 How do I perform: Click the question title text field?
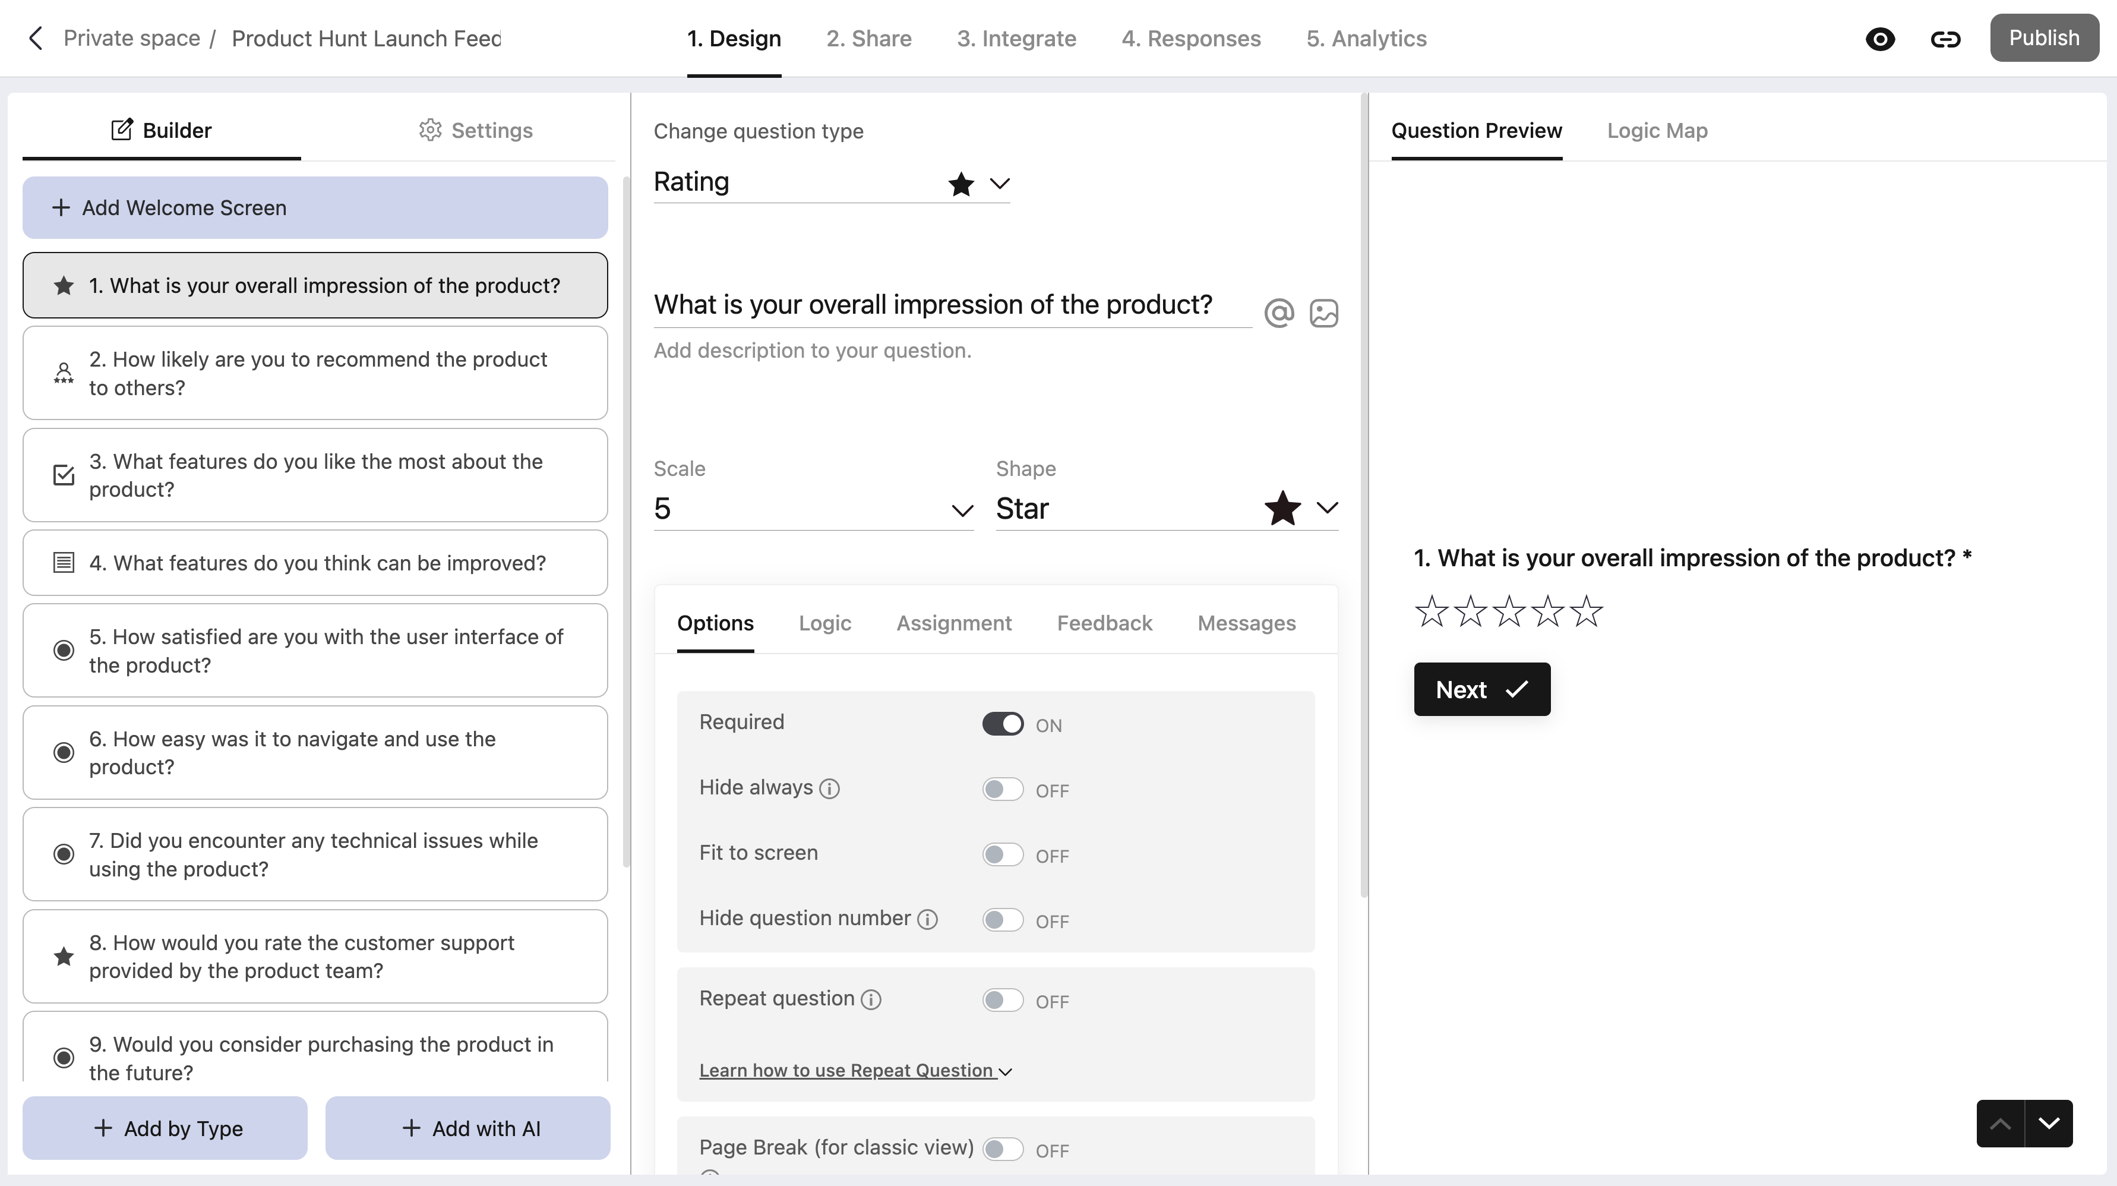pyautogui.click(x=952, y=305)
